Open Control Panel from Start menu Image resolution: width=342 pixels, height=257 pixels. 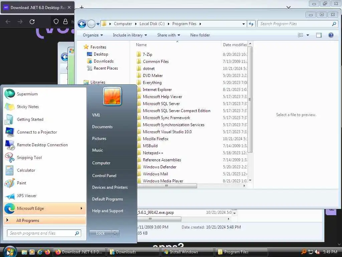click(x=104, y=176)
